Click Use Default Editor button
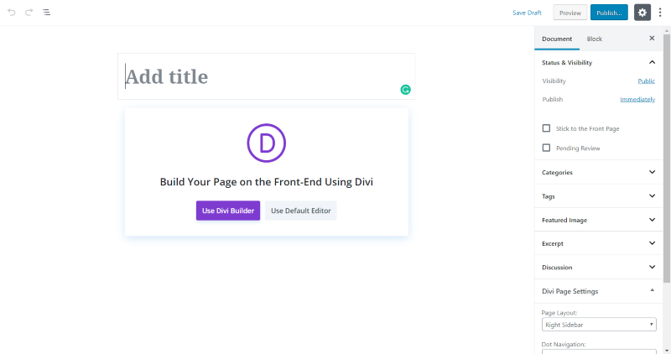671x354 pixels. coord(301,211)
